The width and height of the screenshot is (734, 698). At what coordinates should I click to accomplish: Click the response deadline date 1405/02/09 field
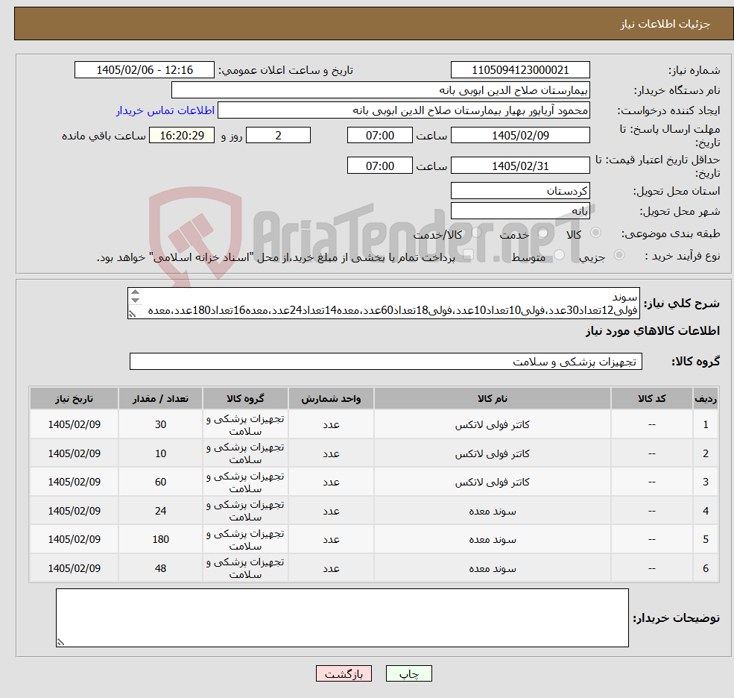[520, 136]
